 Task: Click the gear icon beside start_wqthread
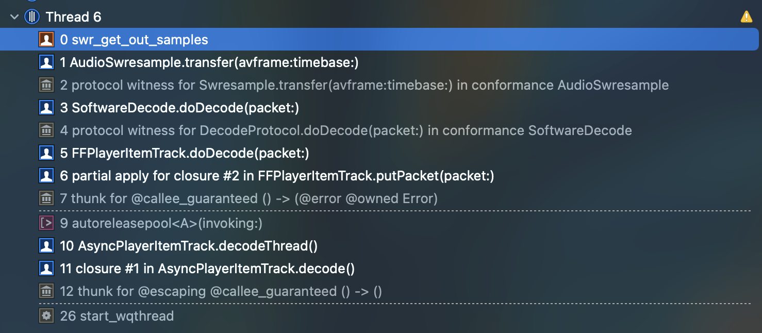pos(46,315)
